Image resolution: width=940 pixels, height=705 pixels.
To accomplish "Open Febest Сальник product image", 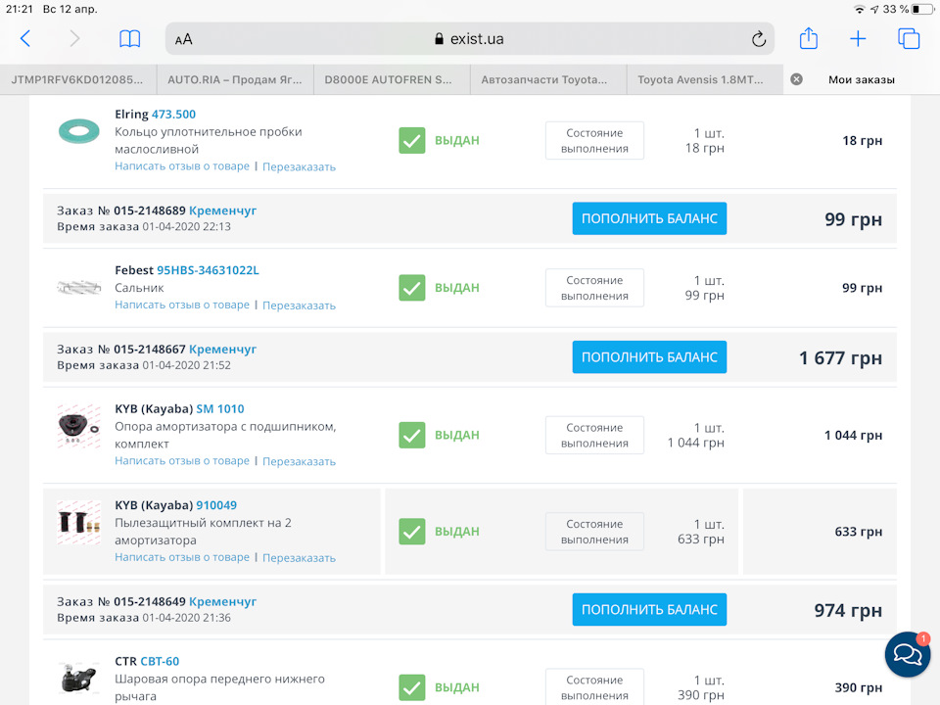I will point(78,288).
